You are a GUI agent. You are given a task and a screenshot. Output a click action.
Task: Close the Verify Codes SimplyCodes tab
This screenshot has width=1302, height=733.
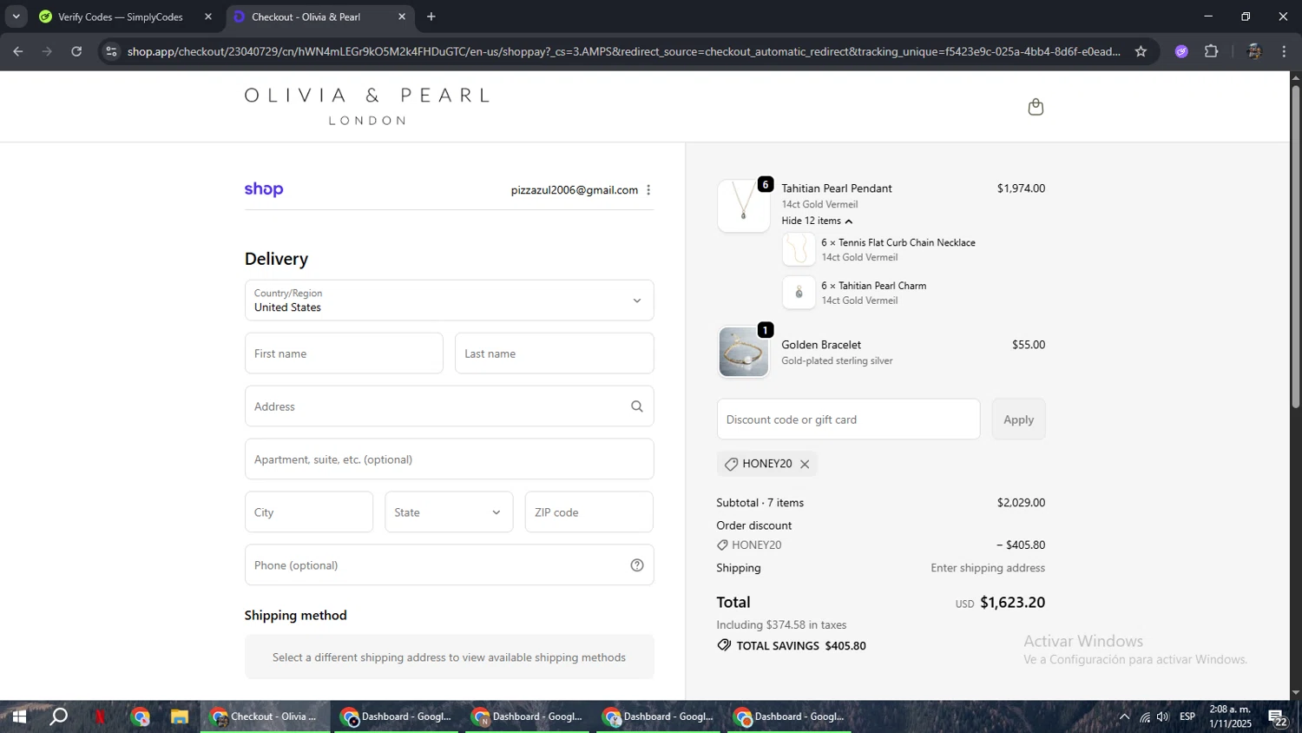tap(207, 17)
